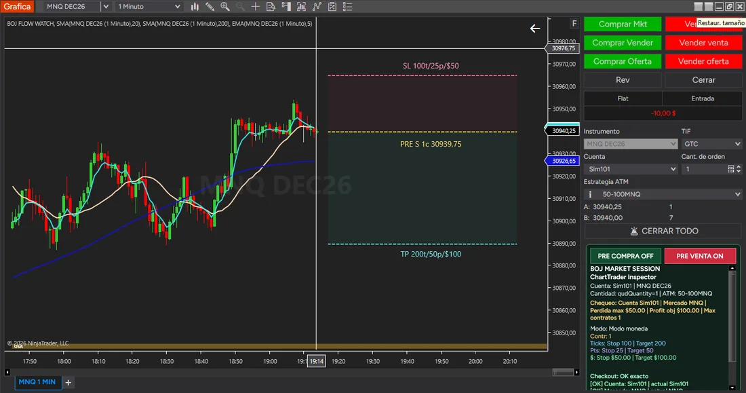Screen dimensions: 746x393
Task: Toggle PRE VENTA ON button
Action: click(700, 256)
